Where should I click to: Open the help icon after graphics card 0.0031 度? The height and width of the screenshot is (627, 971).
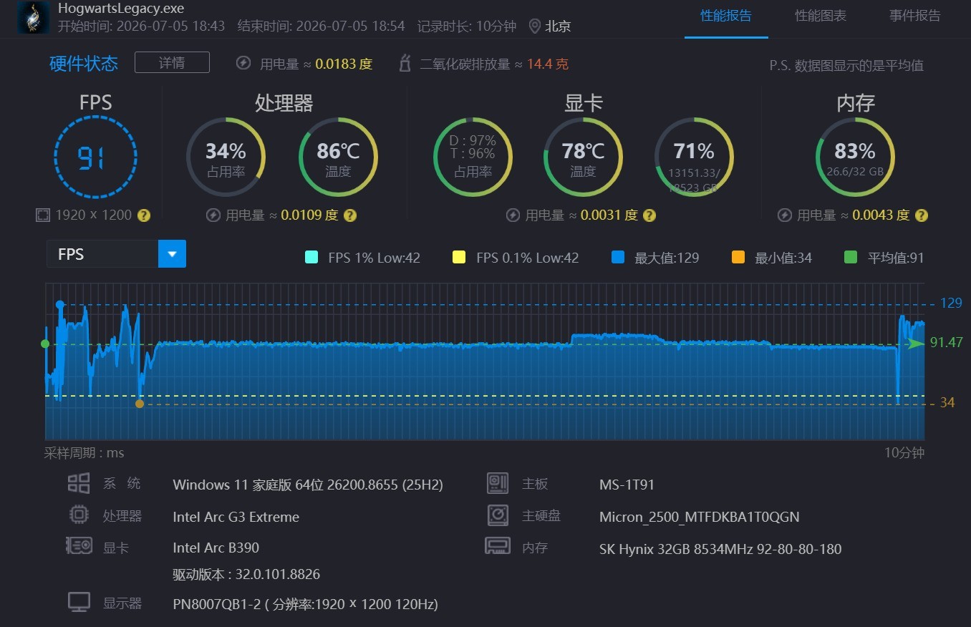coord(649,215)
